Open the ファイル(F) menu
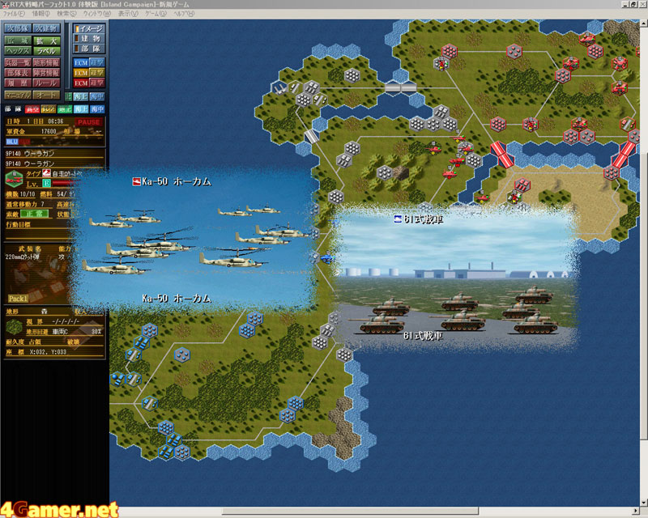The height and width of the screenshot is (518, 648). 14,14
